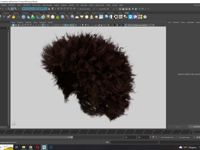Click No Live Surface field
The width and height of the screenshot is (200, 150).
click(85, 9)
